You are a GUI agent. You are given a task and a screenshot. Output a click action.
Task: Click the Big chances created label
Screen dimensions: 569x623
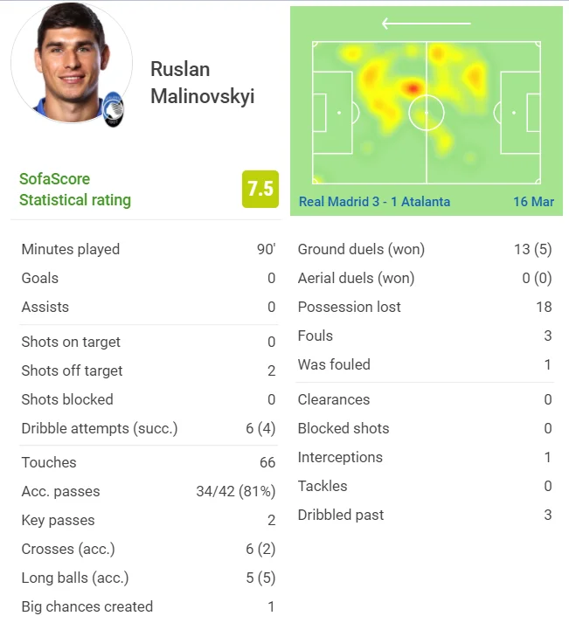[x=87, y=606]
